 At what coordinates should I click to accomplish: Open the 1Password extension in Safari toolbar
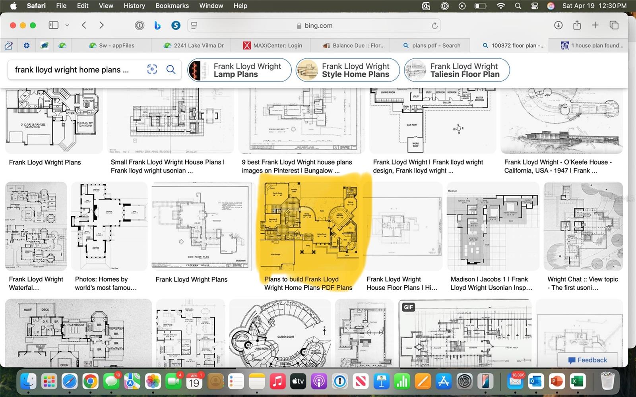tap(139, 25)
